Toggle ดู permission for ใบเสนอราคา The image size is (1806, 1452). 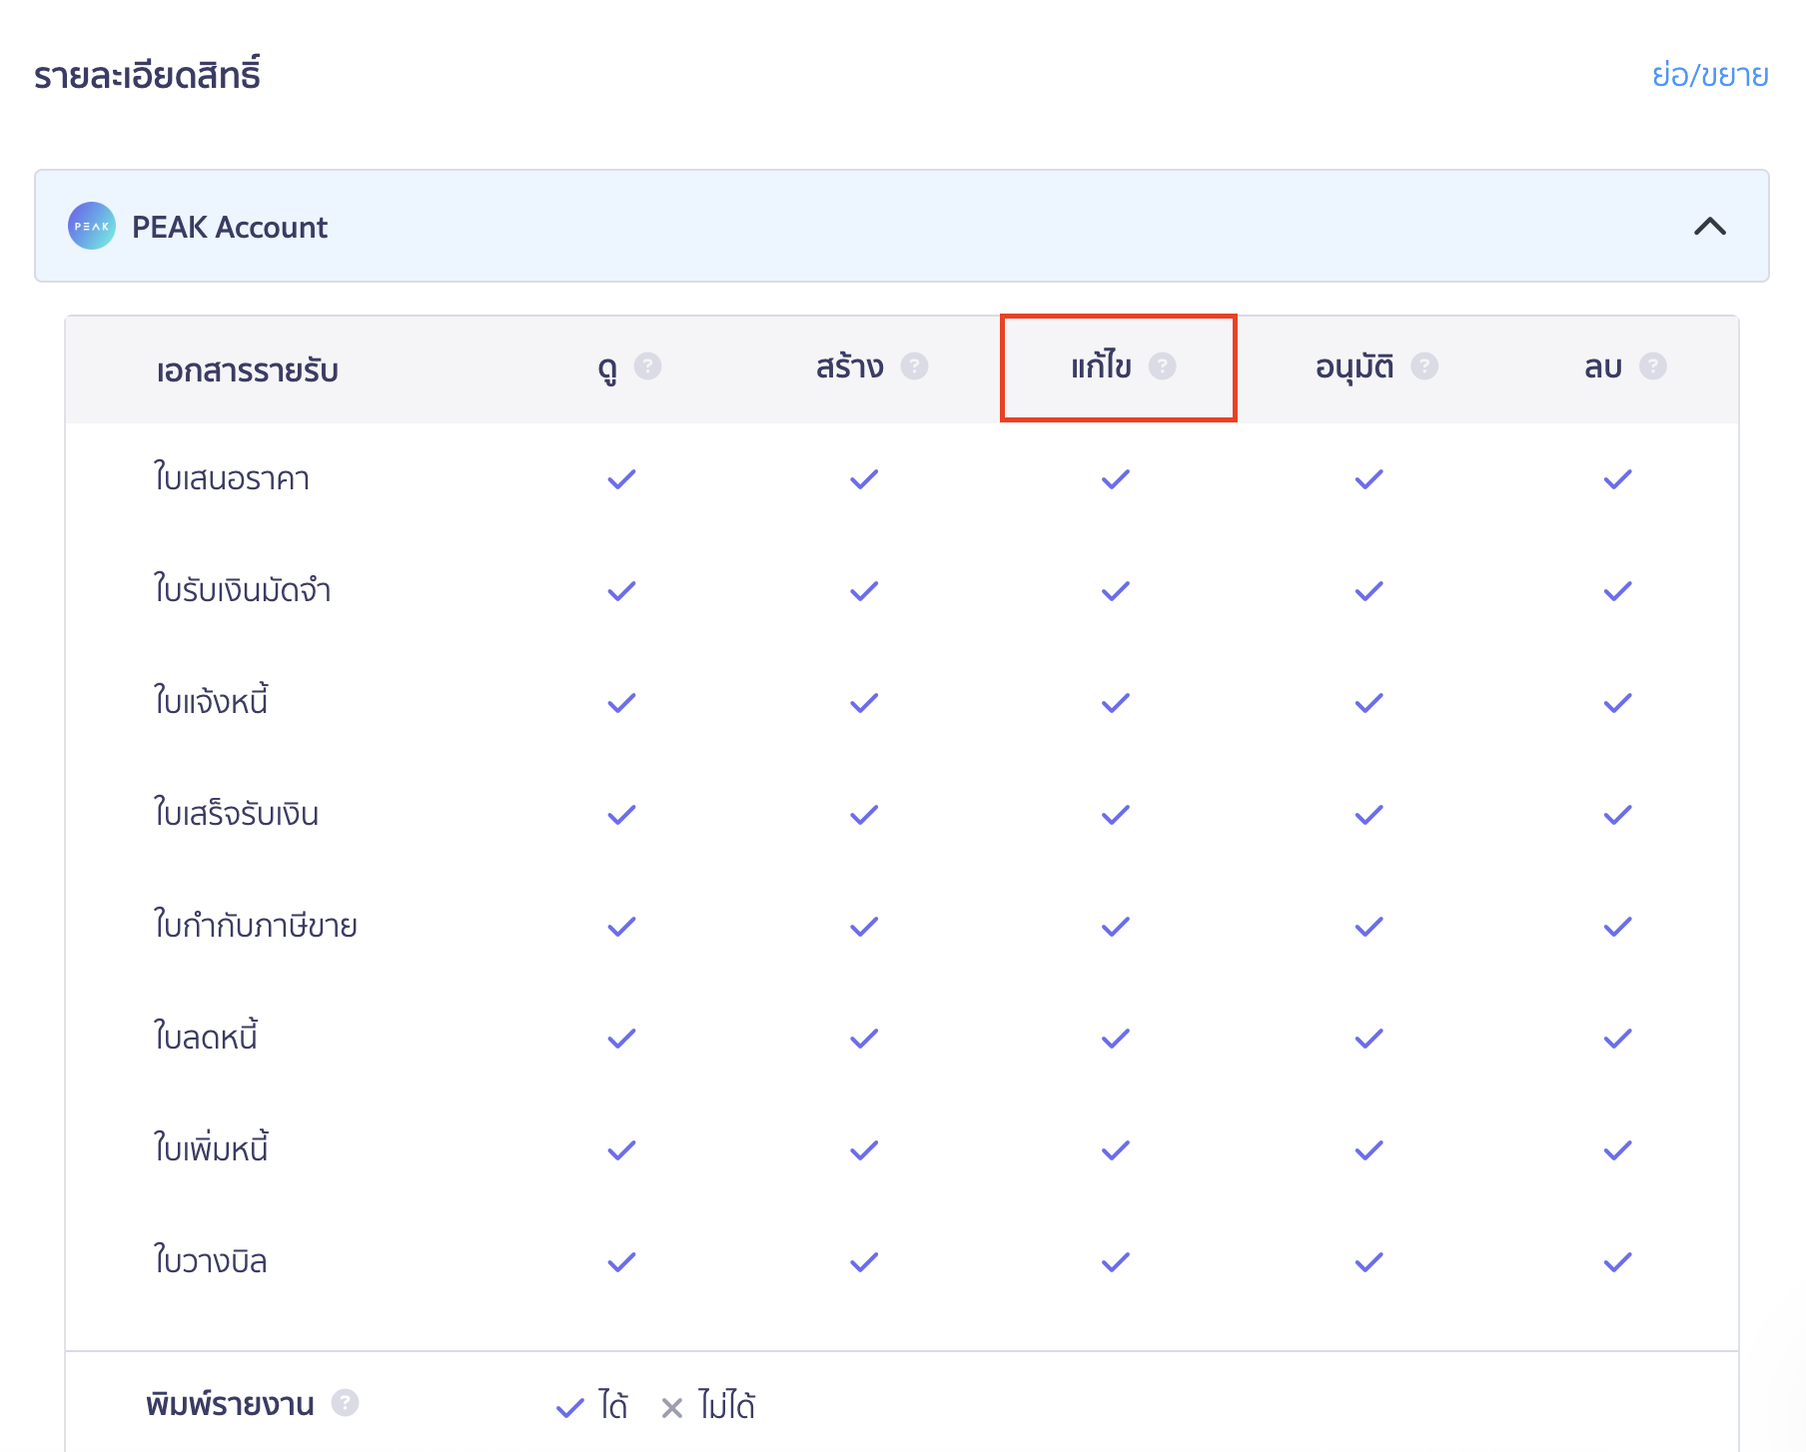point(621,479)
